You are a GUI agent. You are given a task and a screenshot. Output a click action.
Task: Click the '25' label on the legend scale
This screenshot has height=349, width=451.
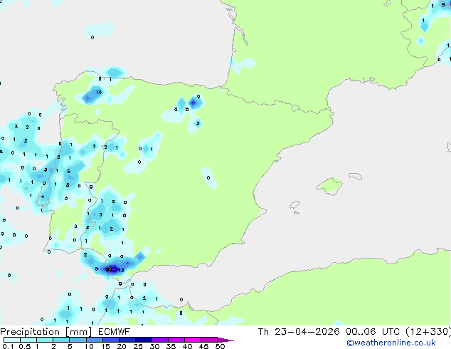(x=138, y=346)
